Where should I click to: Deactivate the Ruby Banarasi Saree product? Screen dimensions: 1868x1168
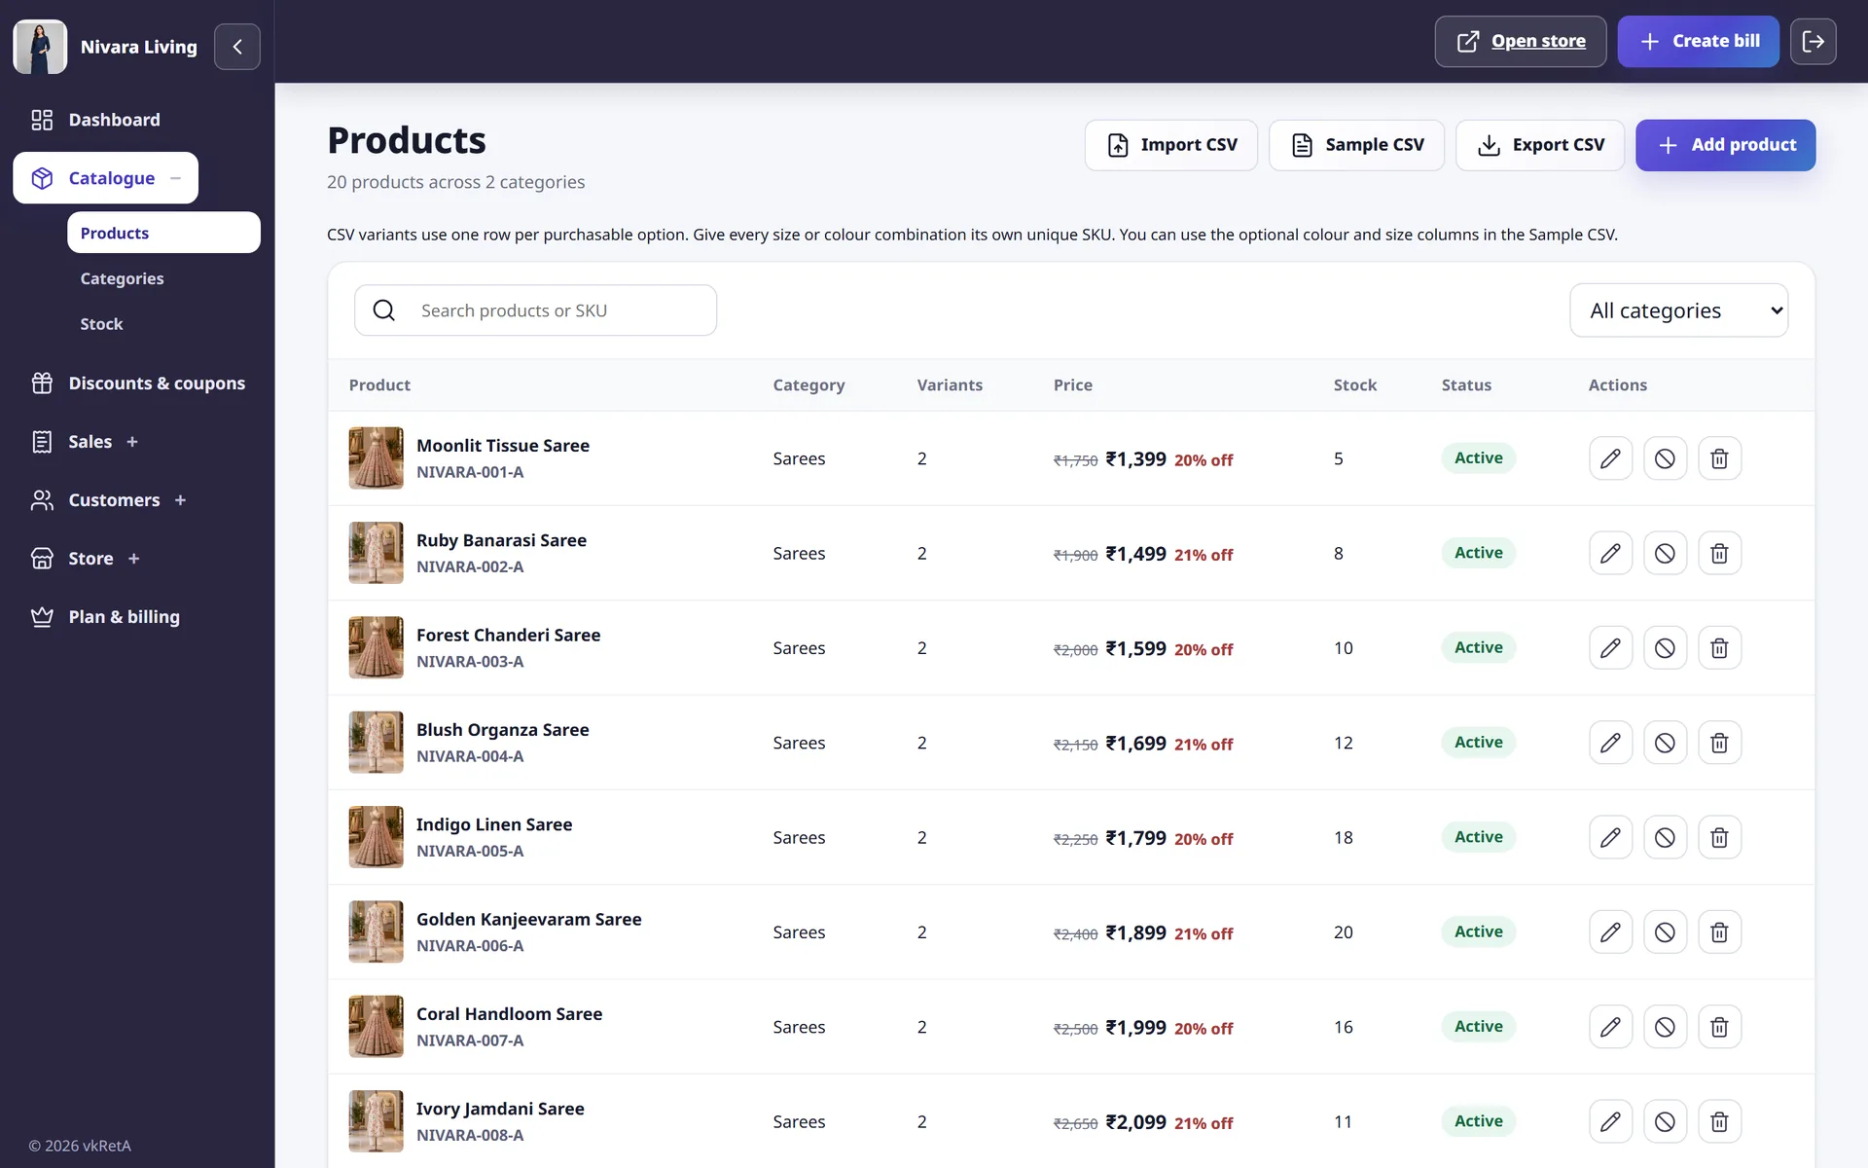pyautogui.click(x=1665, y=553)
